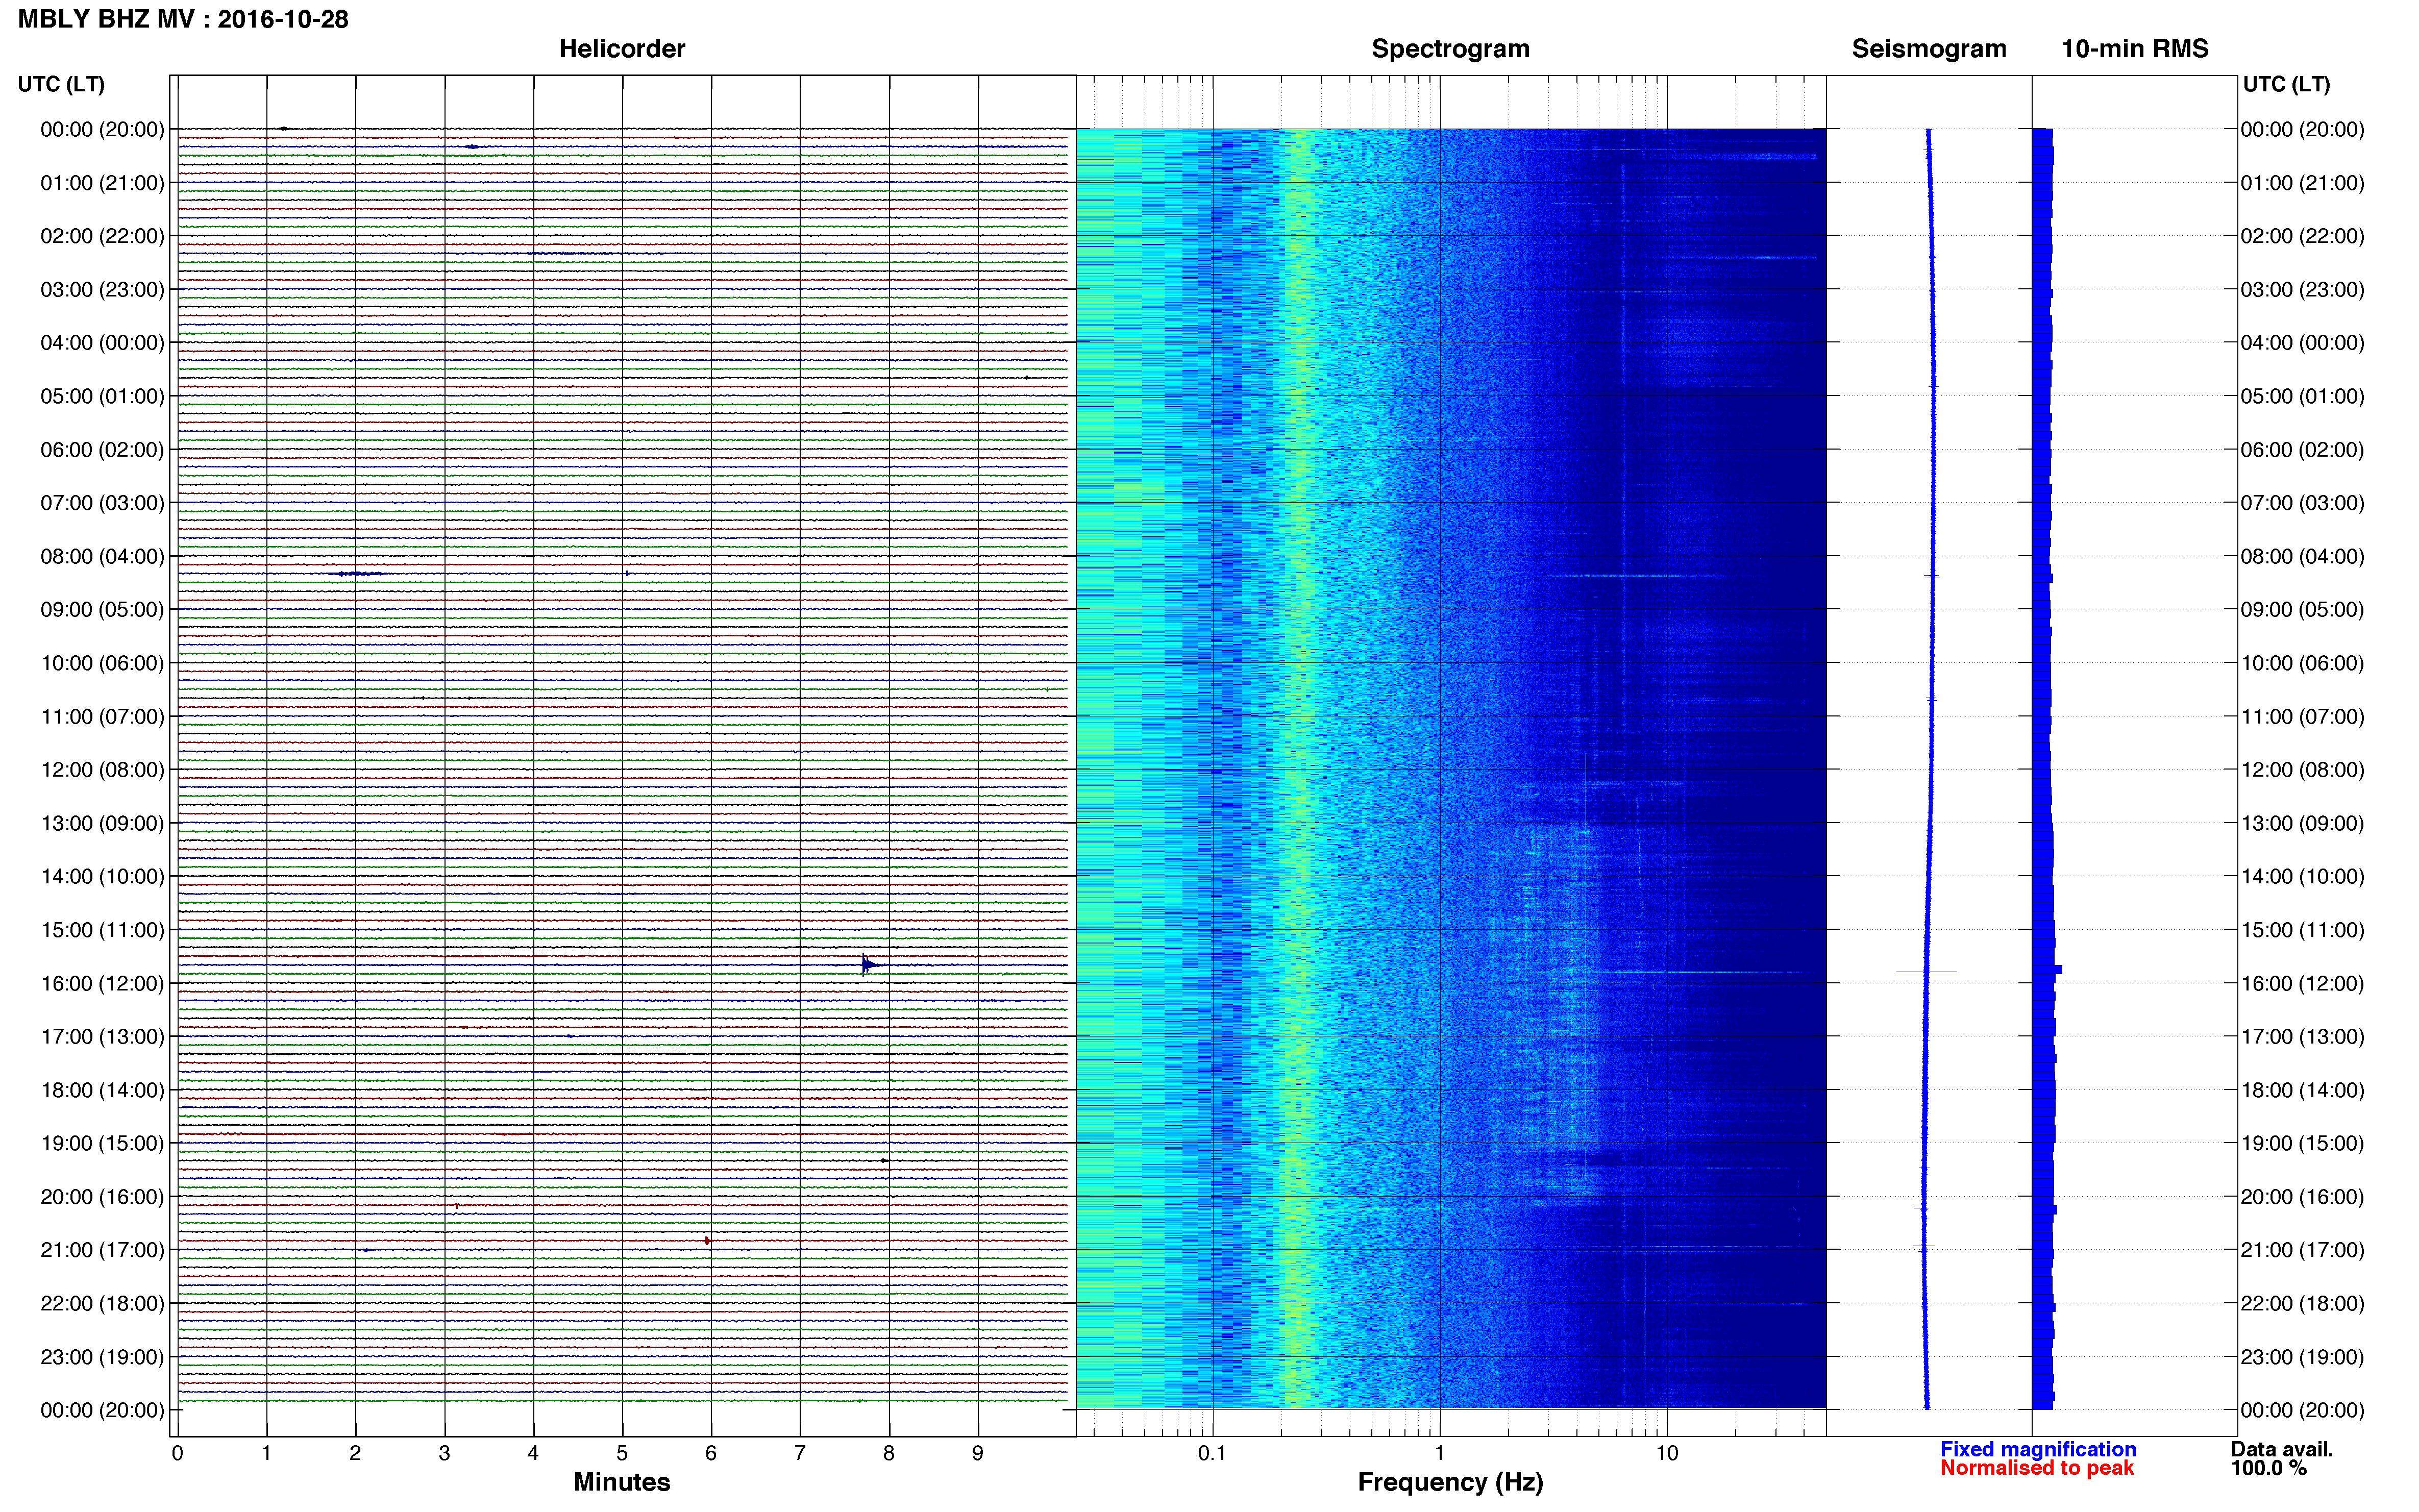Select the 'Helicorder' panel heading
The image size is (2419, 1512).
tap(621, 49)
